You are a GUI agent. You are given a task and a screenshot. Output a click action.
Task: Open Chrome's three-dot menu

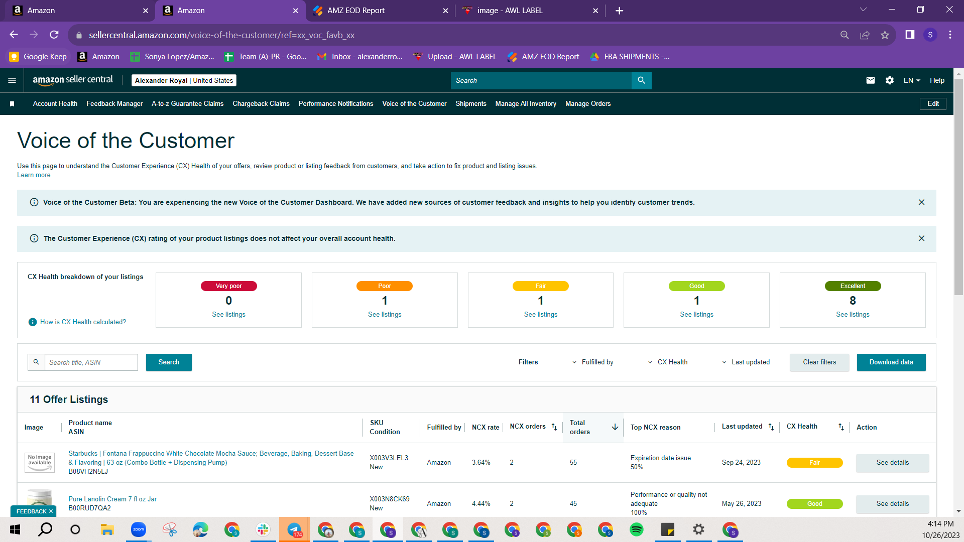coord(950,35)
